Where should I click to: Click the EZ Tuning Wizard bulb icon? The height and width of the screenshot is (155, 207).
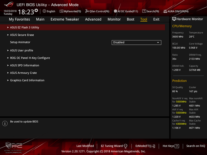[x=125, y=146]
